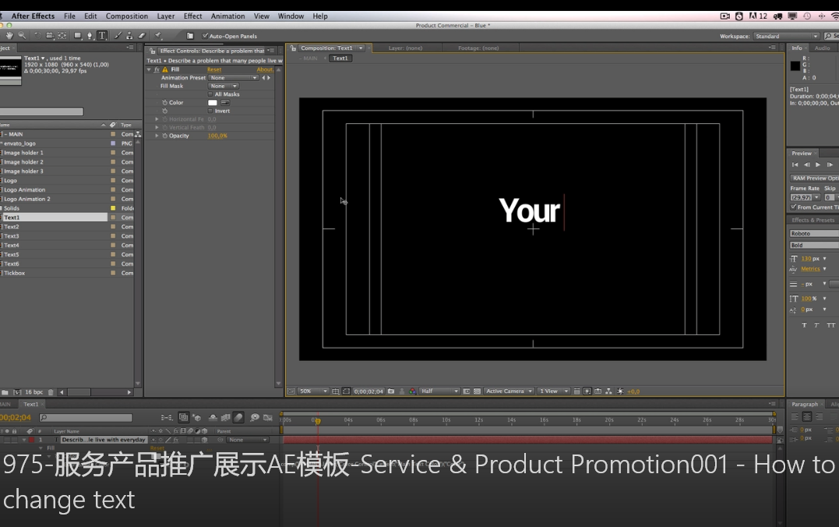This screenshot has width=839, height=527.
Task: Click the Text1 breadcrumb in viewer
Action: coord(340,58)
